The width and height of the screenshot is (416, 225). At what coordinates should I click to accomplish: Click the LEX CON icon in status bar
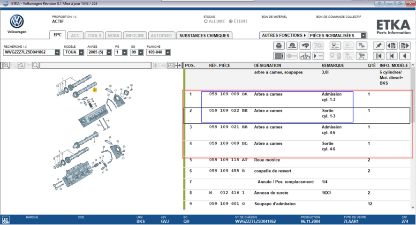pyautogui.click(x=6, y=220)
